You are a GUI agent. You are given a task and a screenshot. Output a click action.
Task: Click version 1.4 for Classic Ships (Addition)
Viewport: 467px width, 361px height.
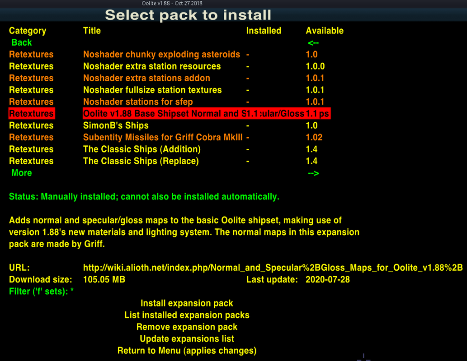tap(311, 149)
